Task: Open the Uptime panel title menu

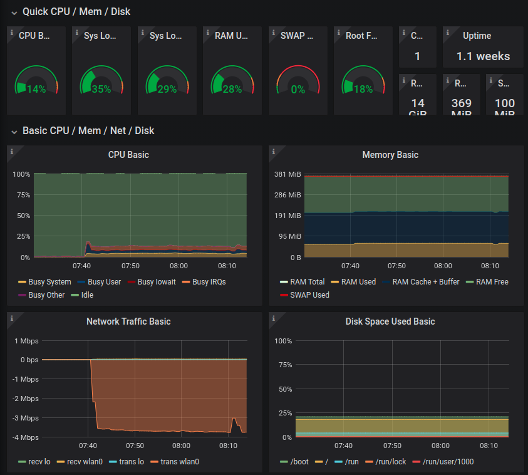Action: tap(477, 36)
